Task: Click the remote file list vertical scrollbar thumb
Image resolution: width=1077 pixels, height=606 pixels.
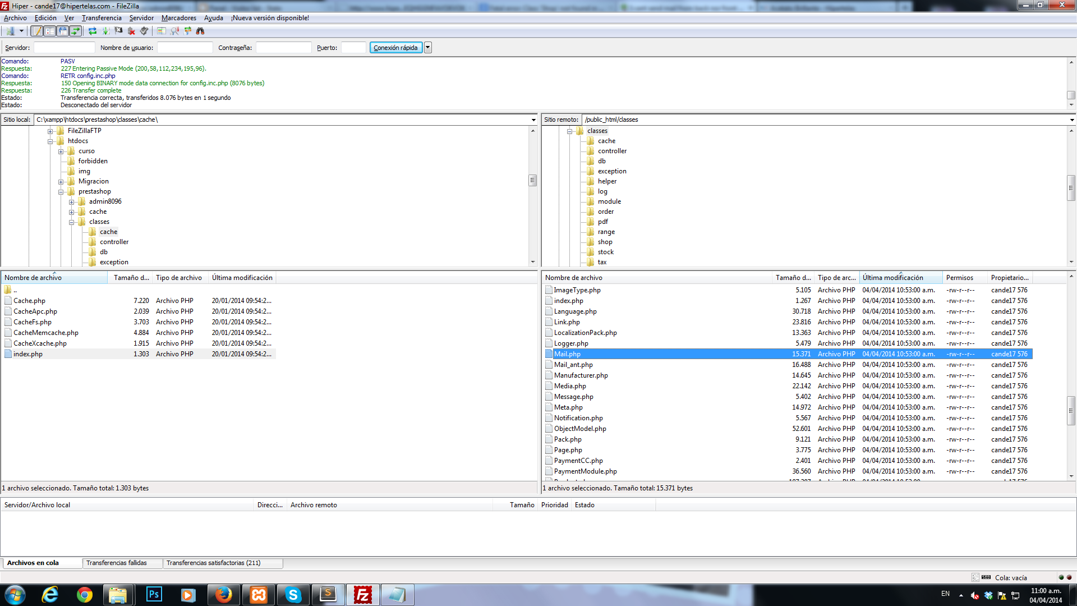Action: pyautogui.click(x=1071, y=410)
